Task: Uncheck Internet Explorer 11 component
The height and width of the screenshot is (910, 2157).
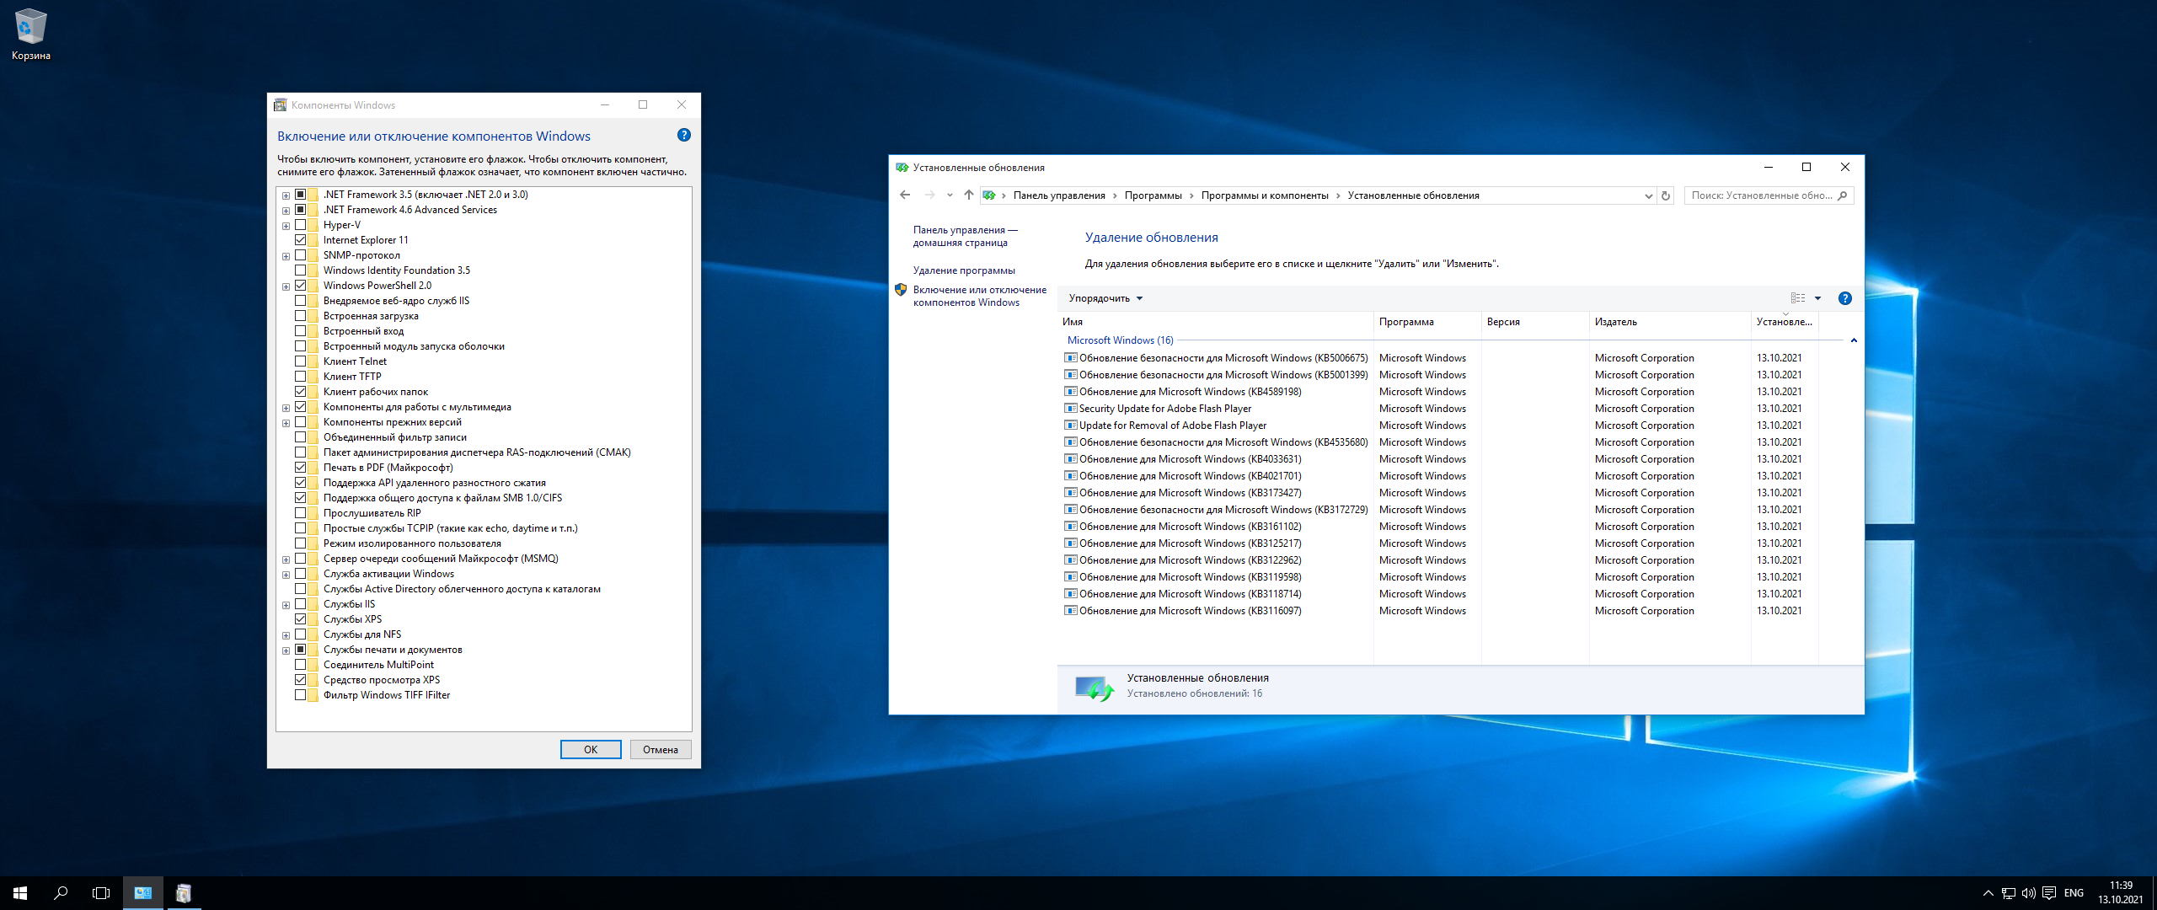Action: click(301, 240)
